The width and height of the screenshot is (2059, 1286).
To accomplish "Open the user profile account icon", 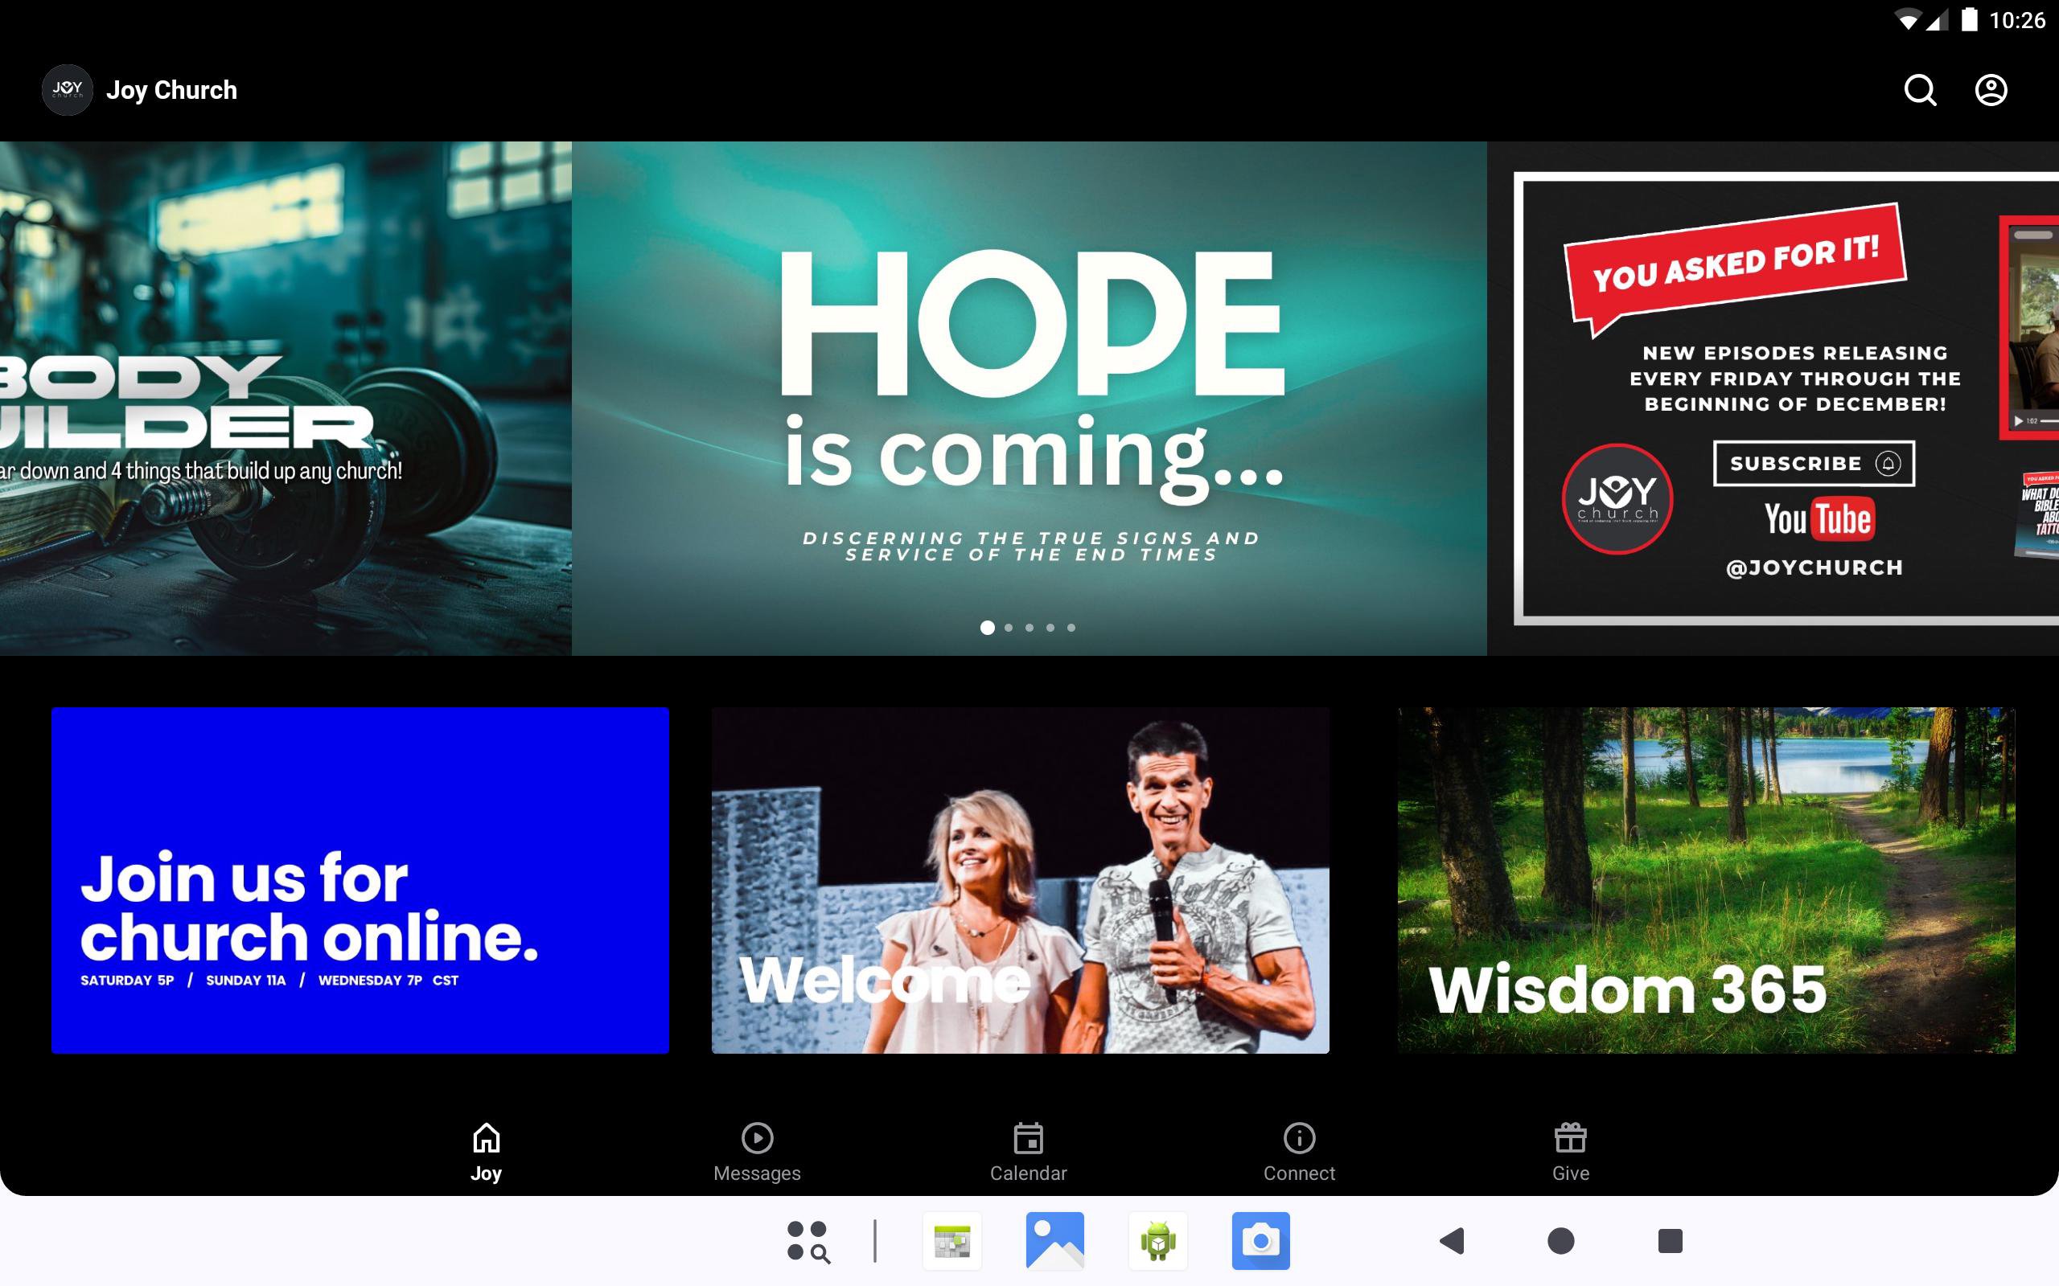I will pyautogui.click(x=1990, y=90).
